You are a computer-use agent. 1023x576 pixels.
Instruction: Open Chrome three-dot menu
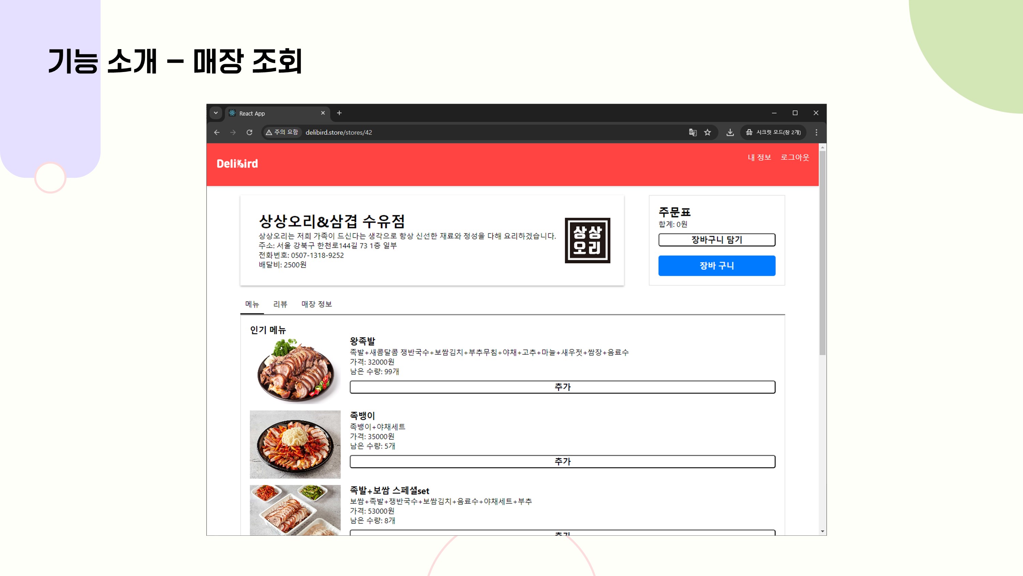[x=816, y=132]
